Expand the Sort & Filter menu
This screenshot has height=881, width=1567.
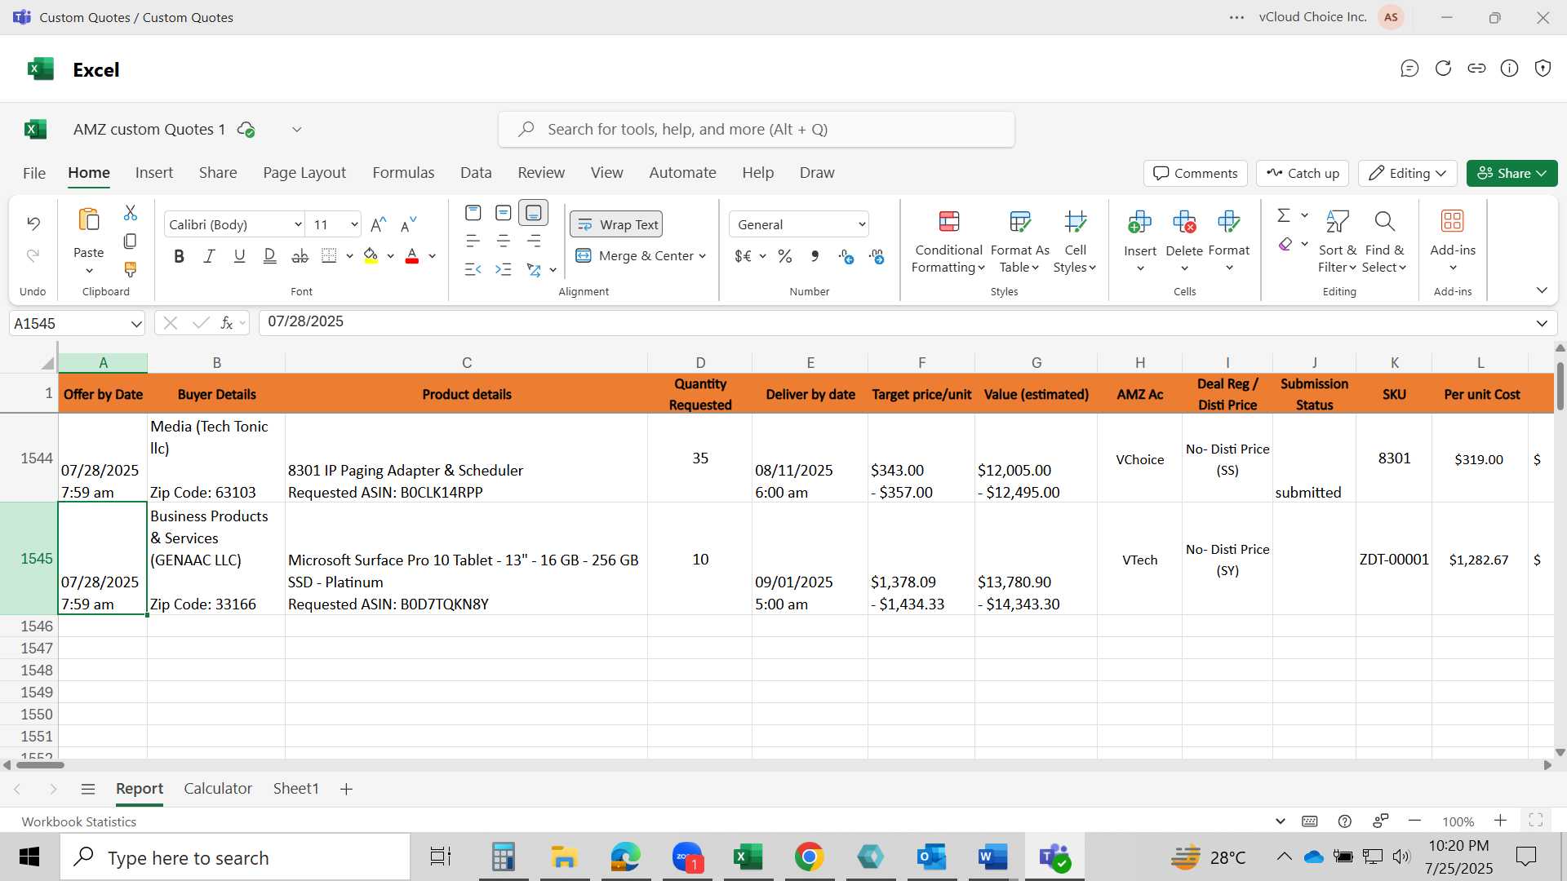coord(1337,241)
